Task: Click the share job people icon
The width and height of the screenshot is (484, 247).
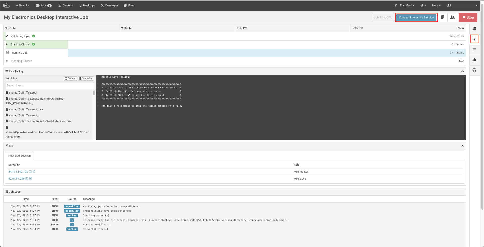Action: point(452,17)
